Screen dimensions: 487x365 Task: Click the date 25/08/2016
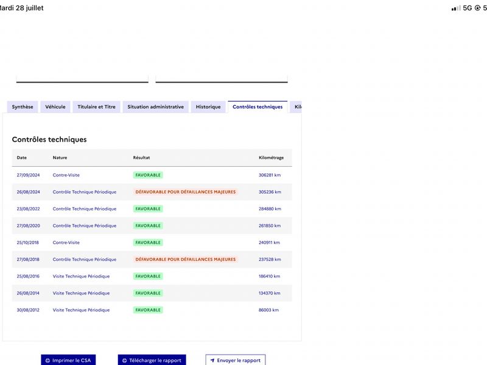[x=28, y=276]
